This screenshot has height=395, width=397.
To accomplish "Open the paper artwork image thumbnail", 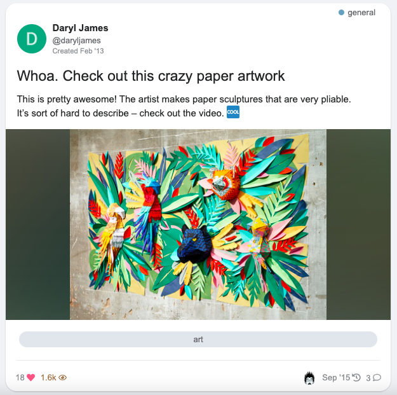I will pos(198,225).
